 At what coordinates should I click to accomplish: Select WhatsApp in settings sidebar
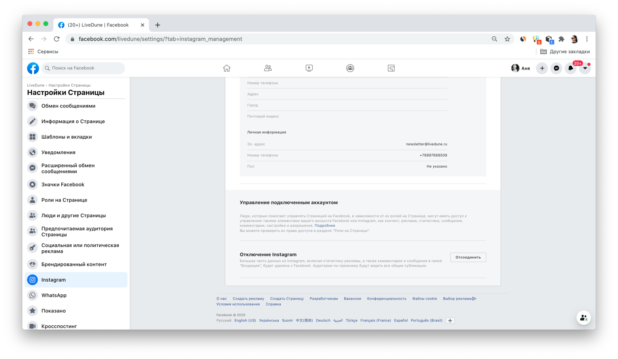coord(54,295)
